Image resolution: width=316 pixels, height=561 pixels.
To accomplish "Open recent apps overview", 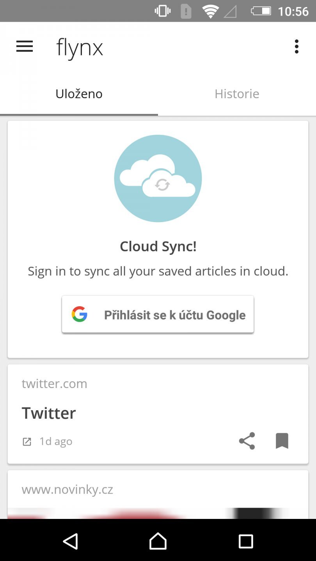I will tap(246, 541).
